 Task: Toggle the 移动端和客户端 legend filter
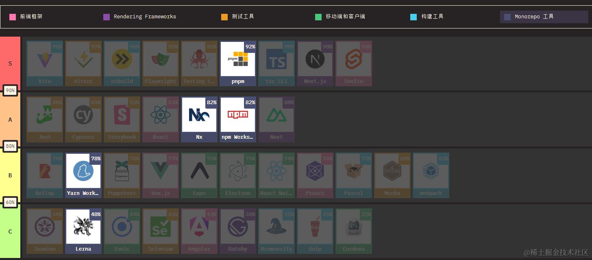pos(340,17)
